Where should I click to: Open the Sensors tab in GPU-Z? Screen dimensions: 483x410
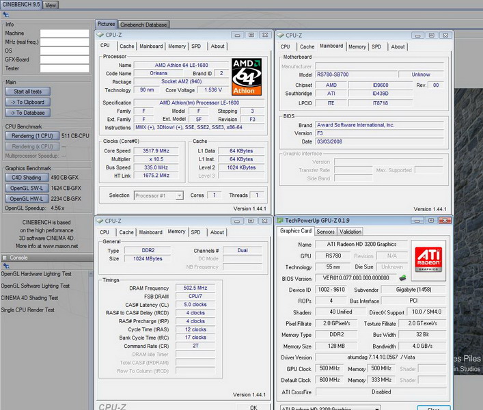[x=325, y=232]
